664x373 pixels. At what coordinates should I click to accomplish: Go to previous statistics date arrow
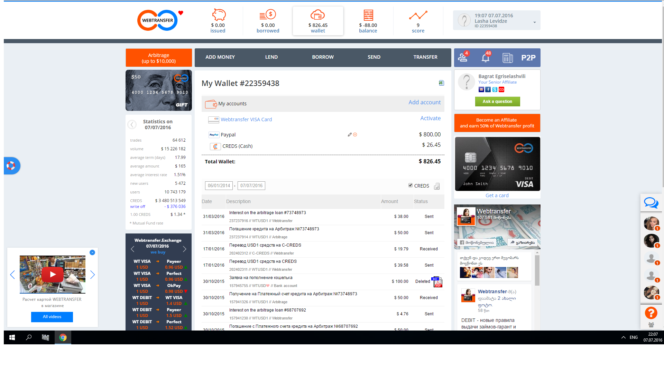click(x=132, y=124)
